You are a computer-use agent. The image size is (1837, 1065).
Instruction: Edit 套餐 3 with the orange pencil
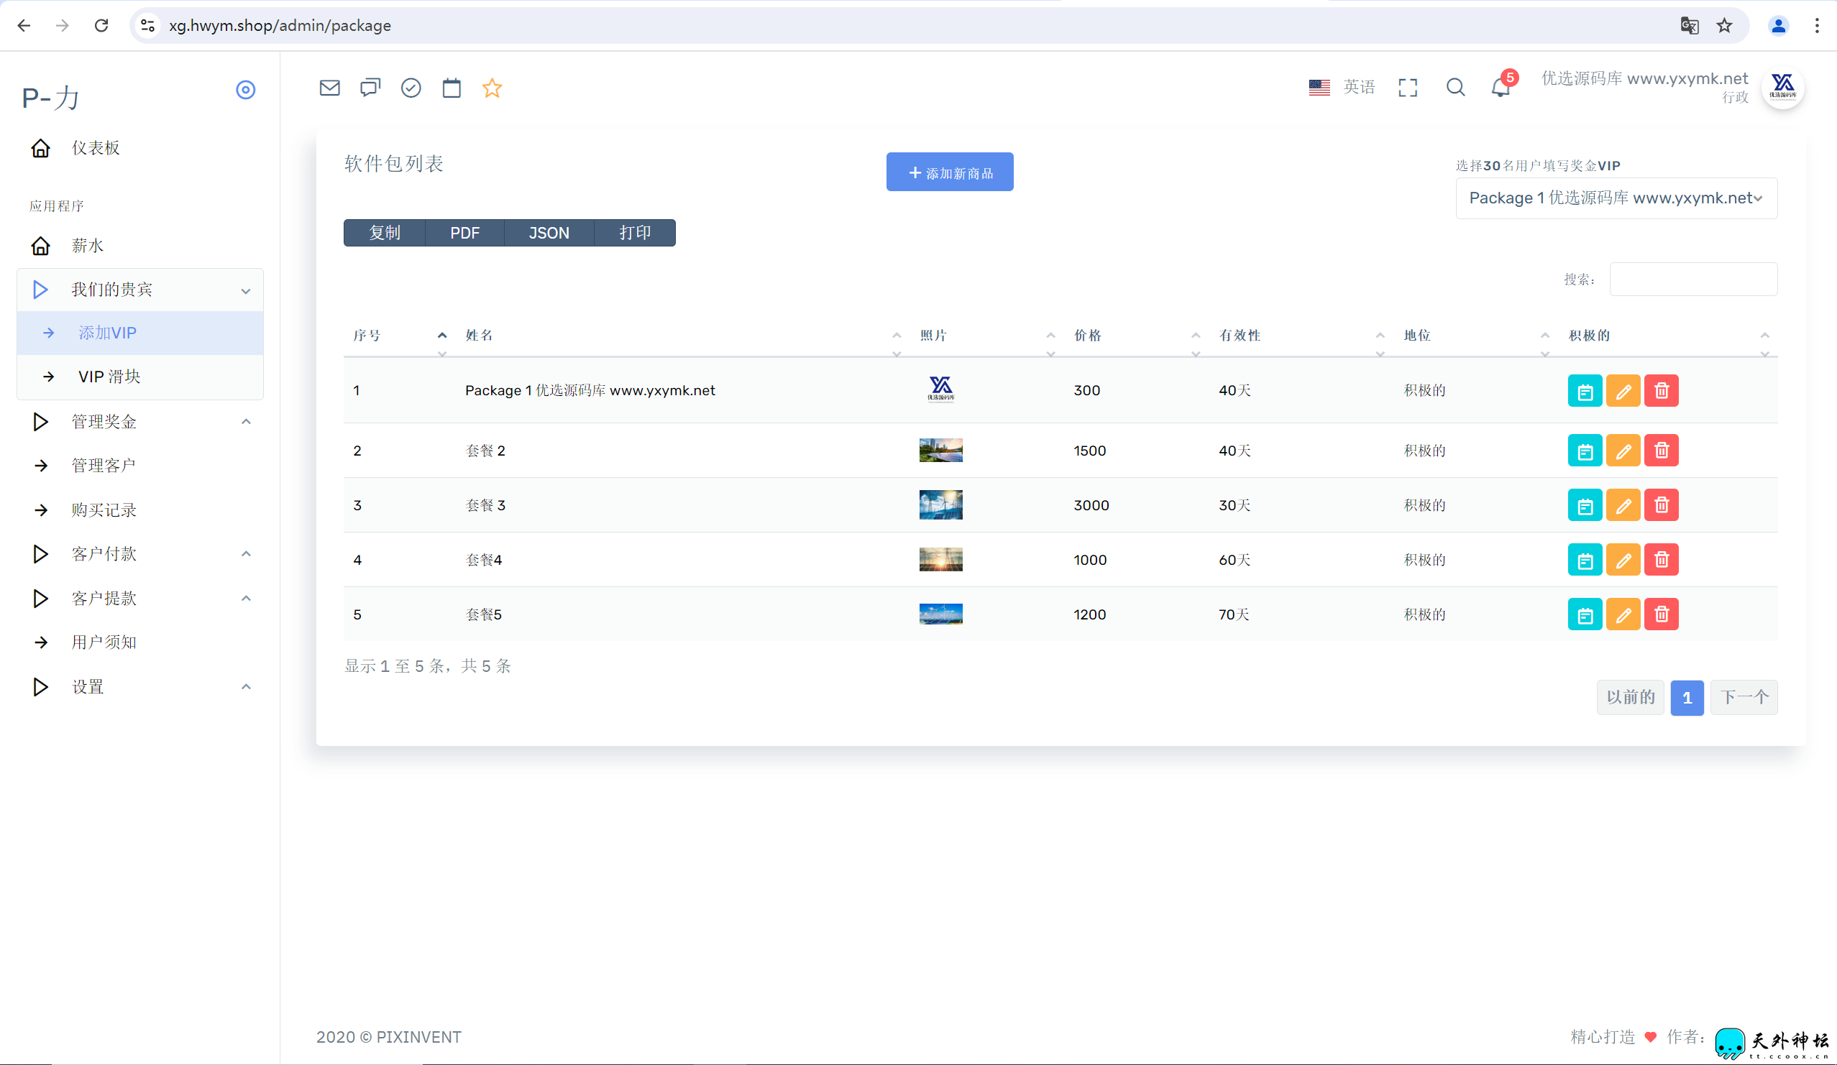click(1623, 505)
